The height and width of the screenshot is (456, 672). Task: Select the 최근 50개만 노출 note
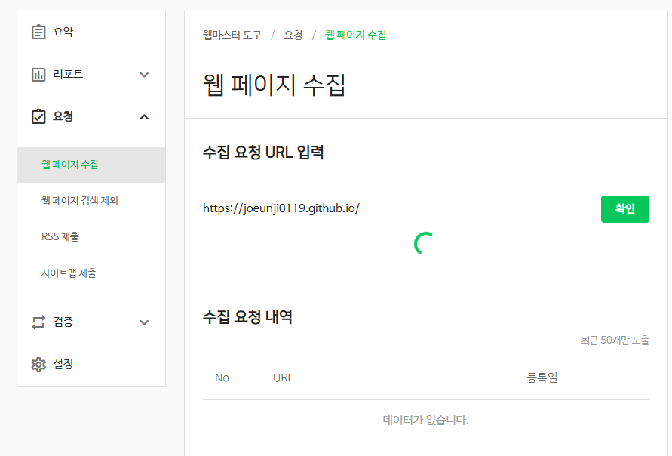pos(615,340)
